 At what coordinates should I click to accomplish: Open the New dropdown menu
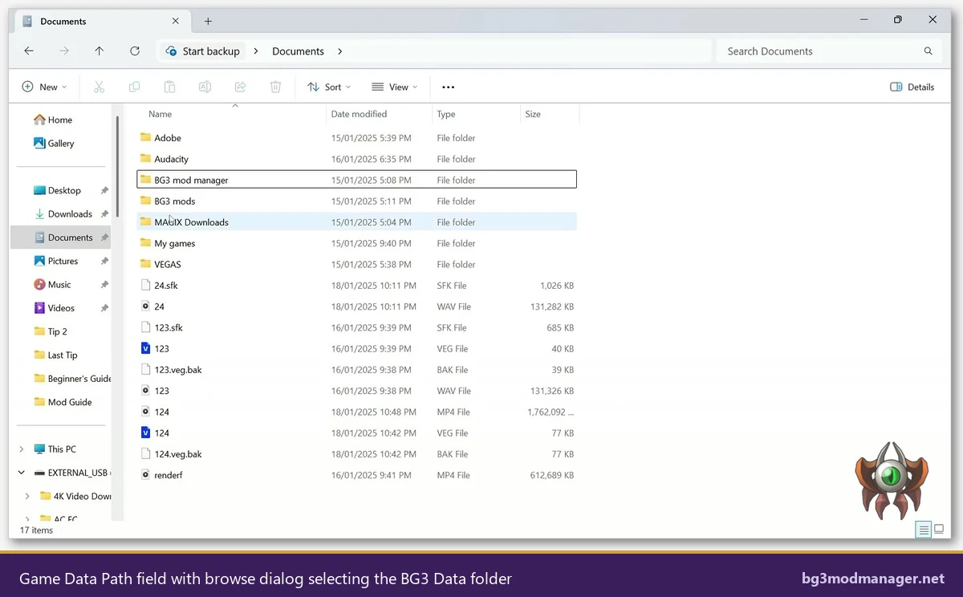44,87
